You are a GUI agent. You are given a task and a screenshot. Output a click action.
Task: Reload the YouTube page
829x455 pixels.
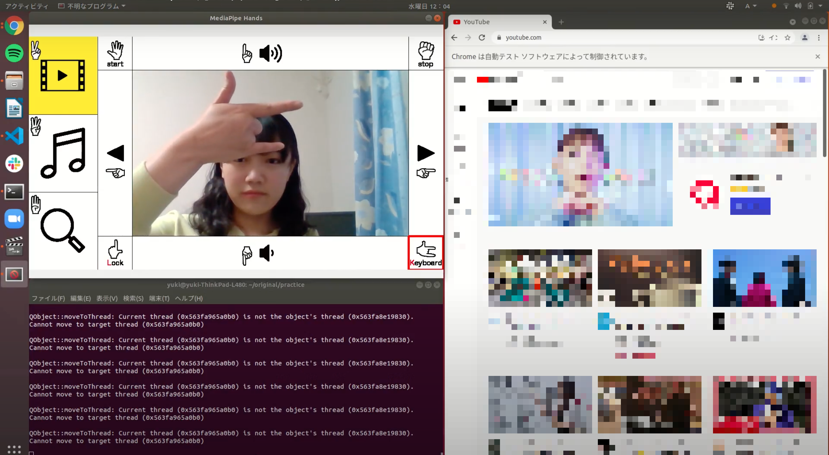482,38
